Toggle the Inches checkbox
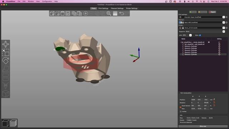The image size is (229, 129). [x=181, y=111]
